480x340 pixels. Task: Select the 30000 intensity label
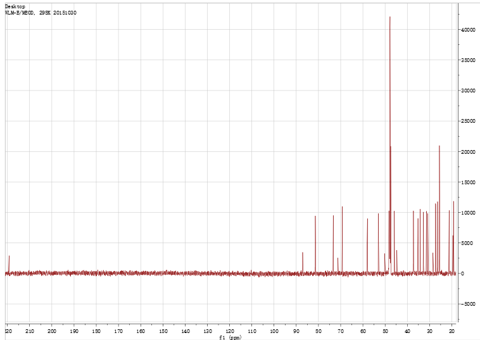(469, 91)
